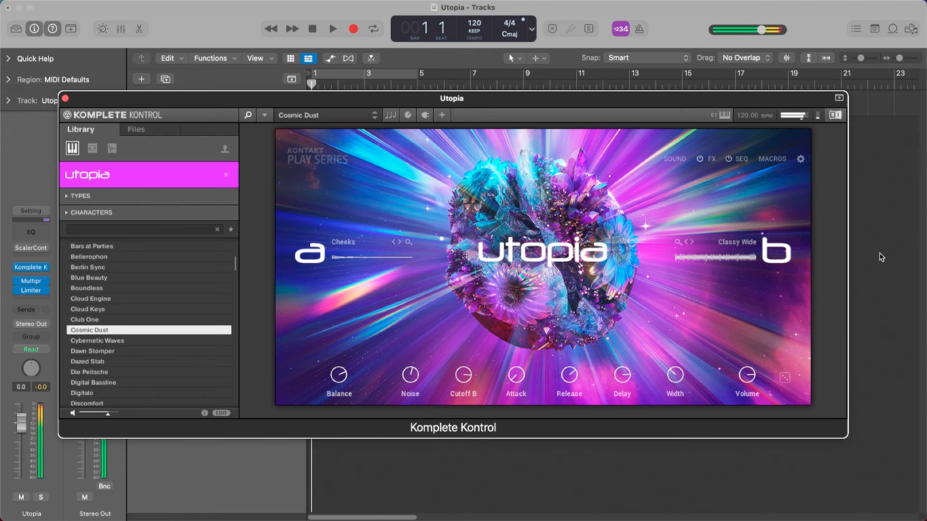
Task: Open the pointer left-click tool menu
Action: [515, 58]
